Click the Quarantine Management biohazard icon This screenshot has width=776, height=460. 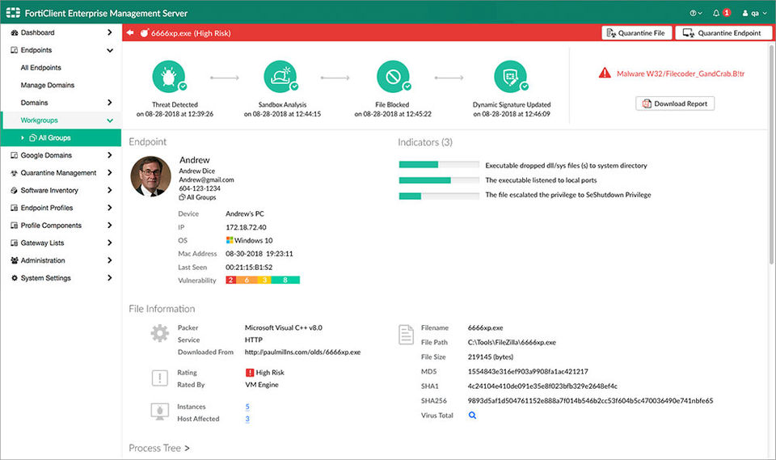coord(14,173)
